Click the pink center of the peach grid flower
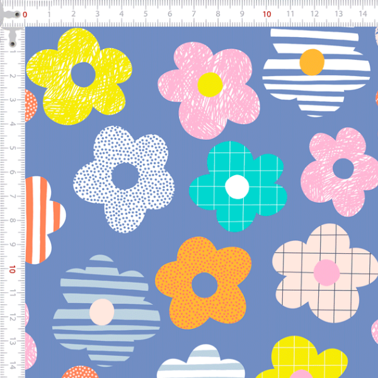378x378 pixels. pyautogui.click(x=326, y=272)
